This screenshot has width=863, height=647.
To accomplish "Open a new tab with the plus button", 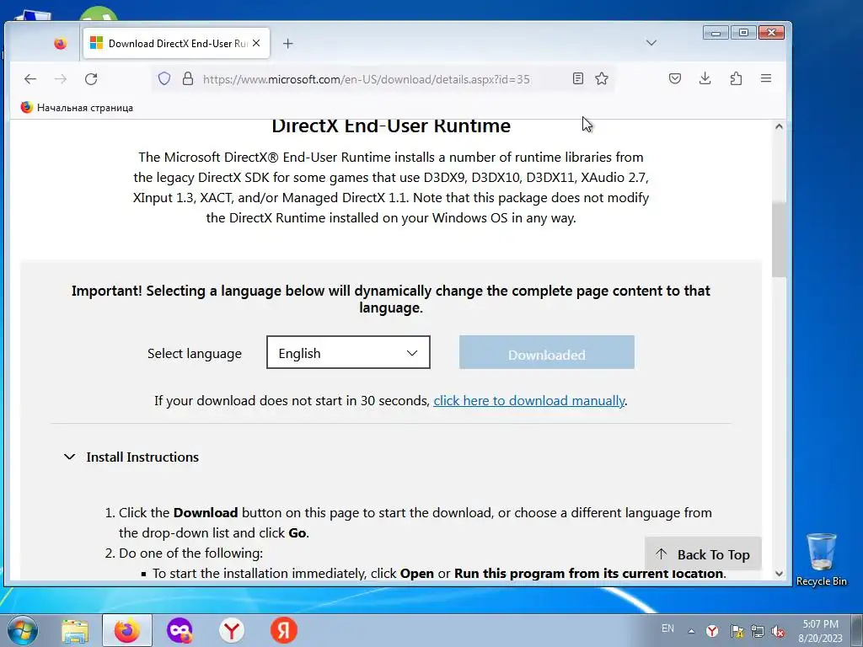I will [288, 44].
